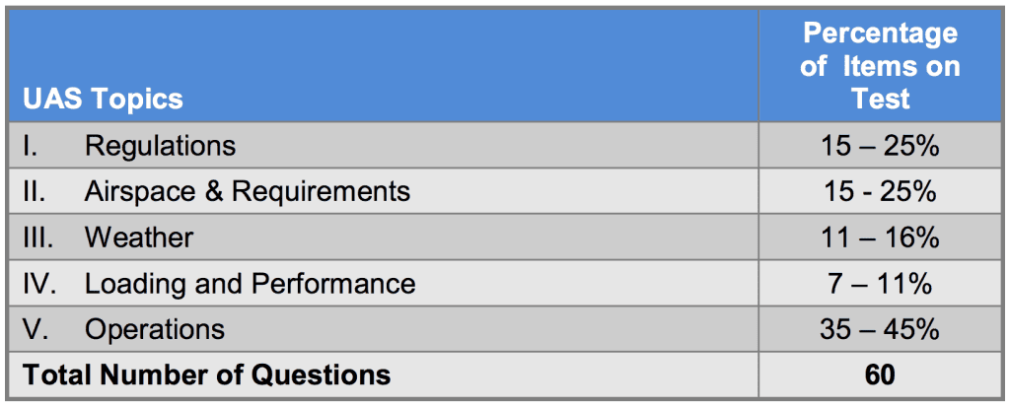Click Roman numeral 'IV.' row marker
Screen dimensions: 1010x408
[38, 284]
